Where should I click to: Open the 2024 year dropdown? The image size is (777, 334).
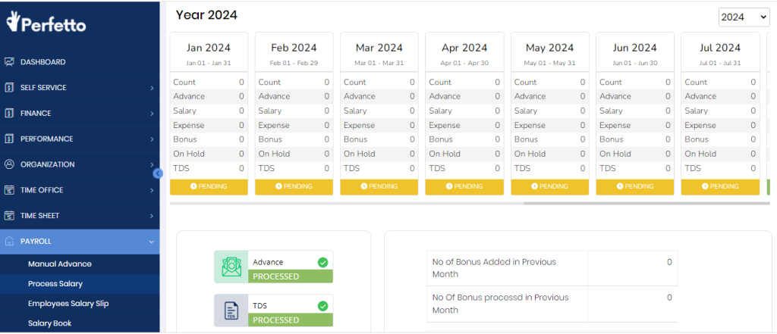(x=743, y=17)
